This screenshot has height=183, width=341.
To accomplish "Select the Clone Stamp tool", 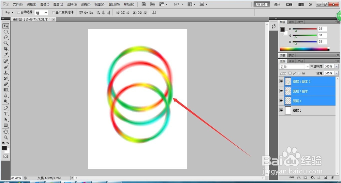I will [x=6, y=73].
